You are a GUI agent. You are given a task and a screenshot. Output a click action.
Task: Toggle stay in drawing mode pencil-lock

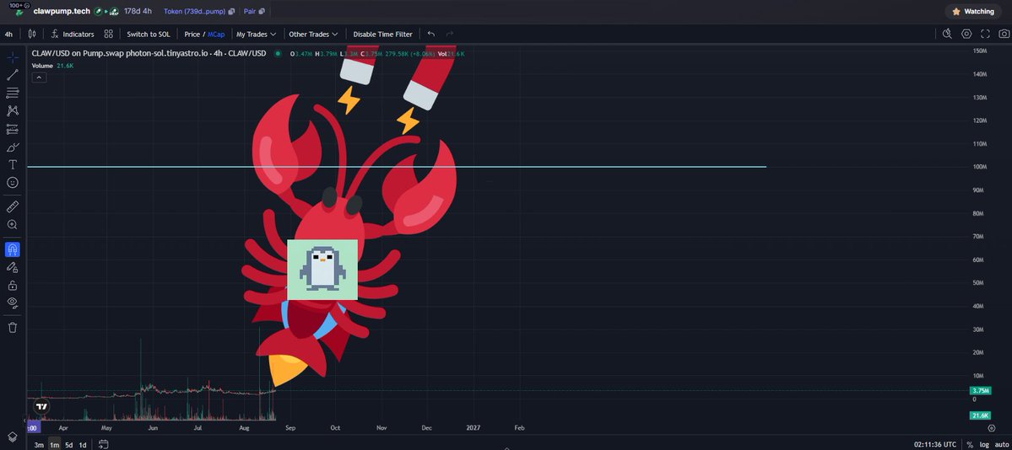pyautogui.click(x=13, y=267)
